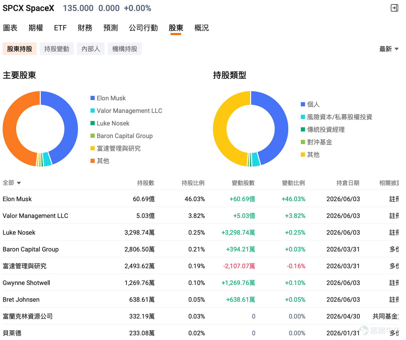The width and height of the screenshot is (406, 340).
Task: Sort by 持股比例 column header
Action: pyautogui.click(x=193, y=183)
